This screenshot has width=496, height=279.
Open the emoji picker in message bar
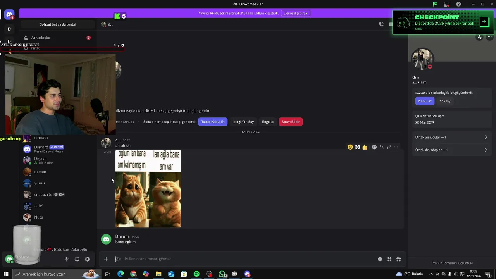(380, 259)
